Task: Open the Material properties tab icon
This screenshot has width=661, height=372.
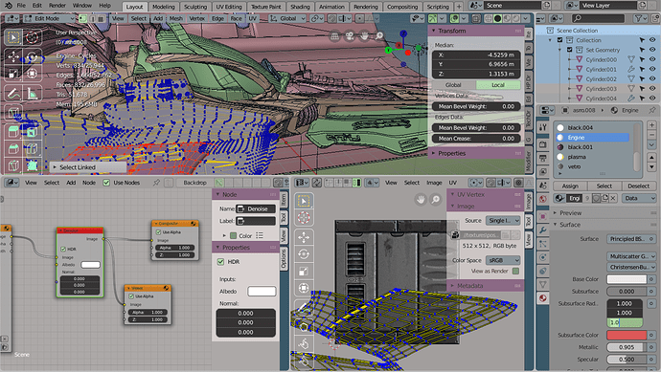Action: pos(542,298)
